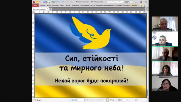The image size is (181, 102).
Task: Jump to last page in status bar
Action: click(x=92, y=100)
